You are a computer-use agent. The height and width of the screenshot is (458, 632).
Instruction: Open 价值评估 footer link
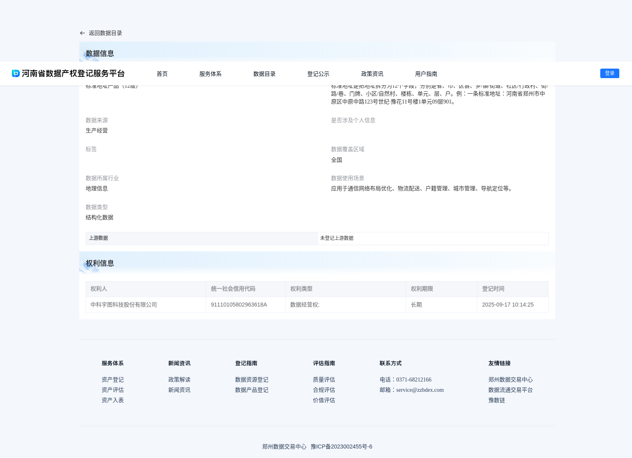coord(324,401)
